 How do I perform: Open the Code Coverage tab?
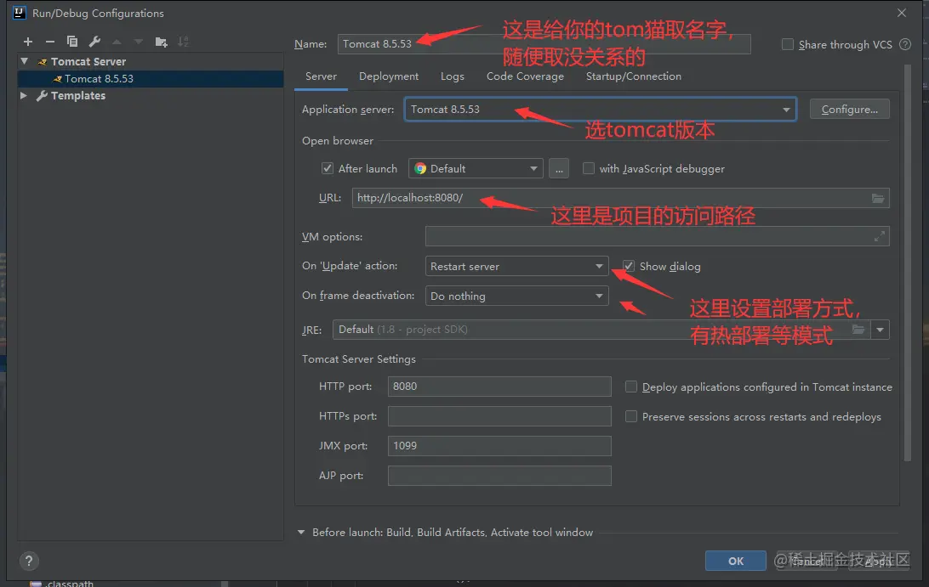(x=525, y=76)
